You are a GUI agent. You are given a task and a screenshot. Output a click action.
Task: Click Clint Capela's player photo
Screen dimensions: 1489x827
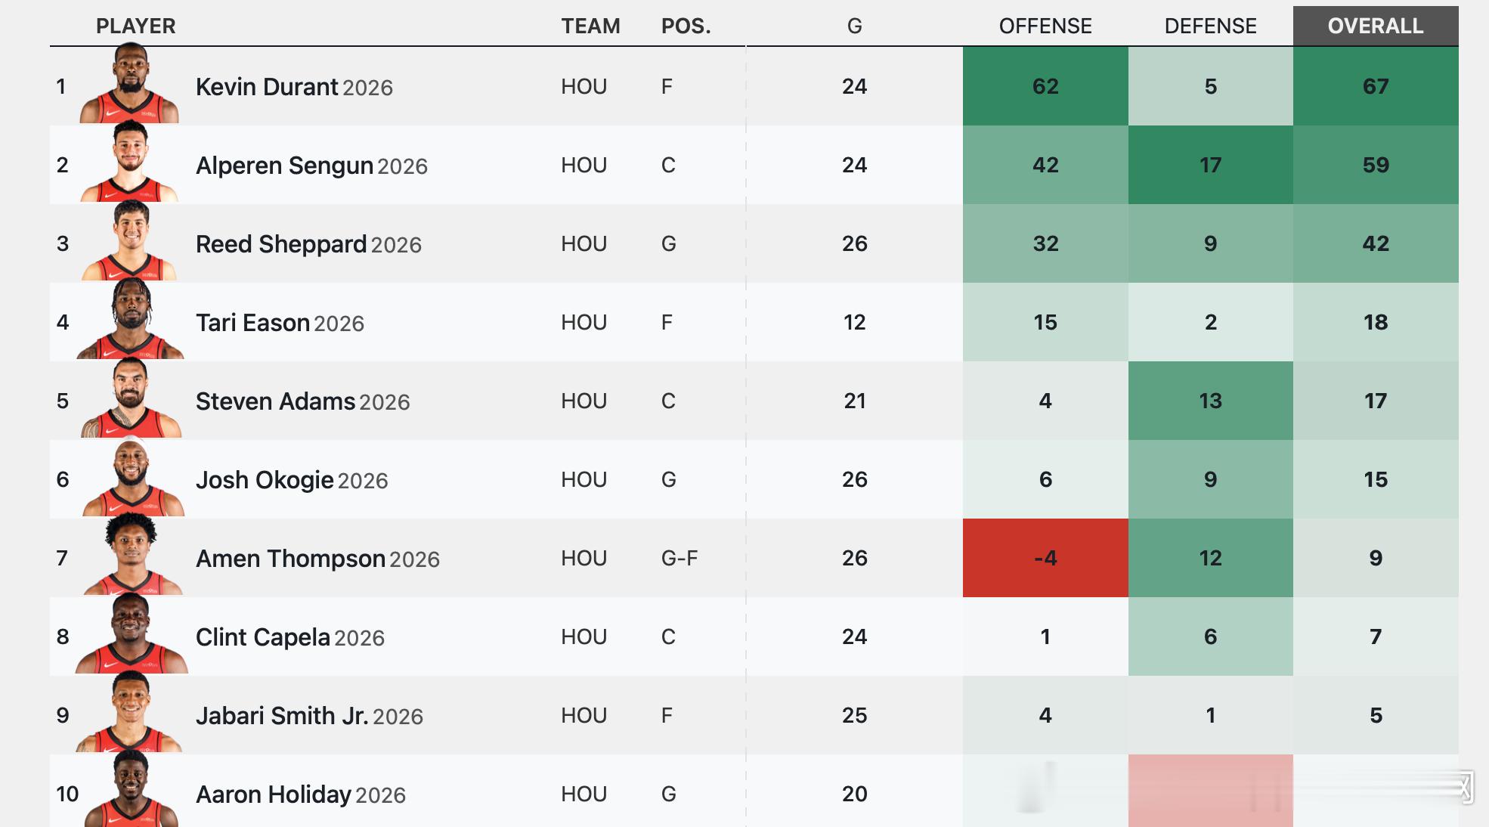[x=130, y=635]
